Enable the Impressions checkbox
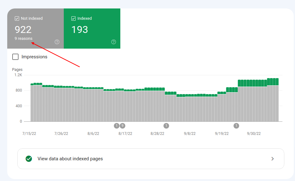The height and width of the screenshot is (181, 295). tap(15, 57)
